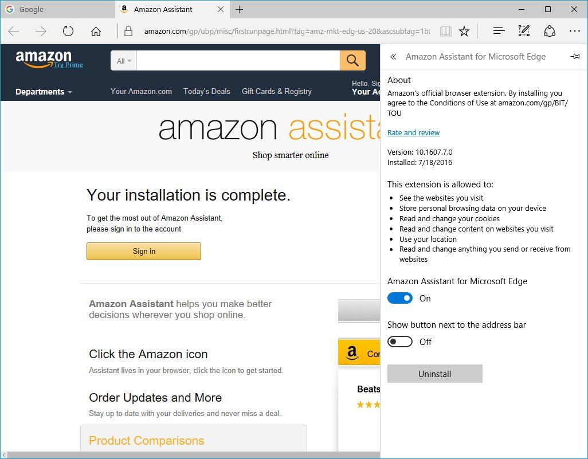Go back in extension pane

(x=393, y=57)
